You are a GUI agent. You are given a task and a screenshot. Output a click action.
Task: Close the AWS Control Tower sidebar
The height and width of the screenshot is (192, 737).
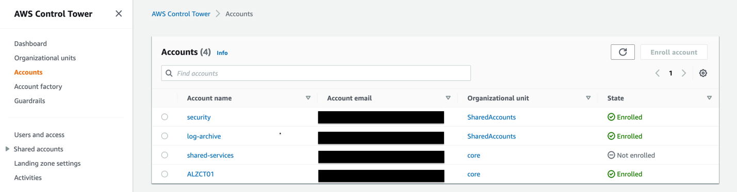pos(119,14)
